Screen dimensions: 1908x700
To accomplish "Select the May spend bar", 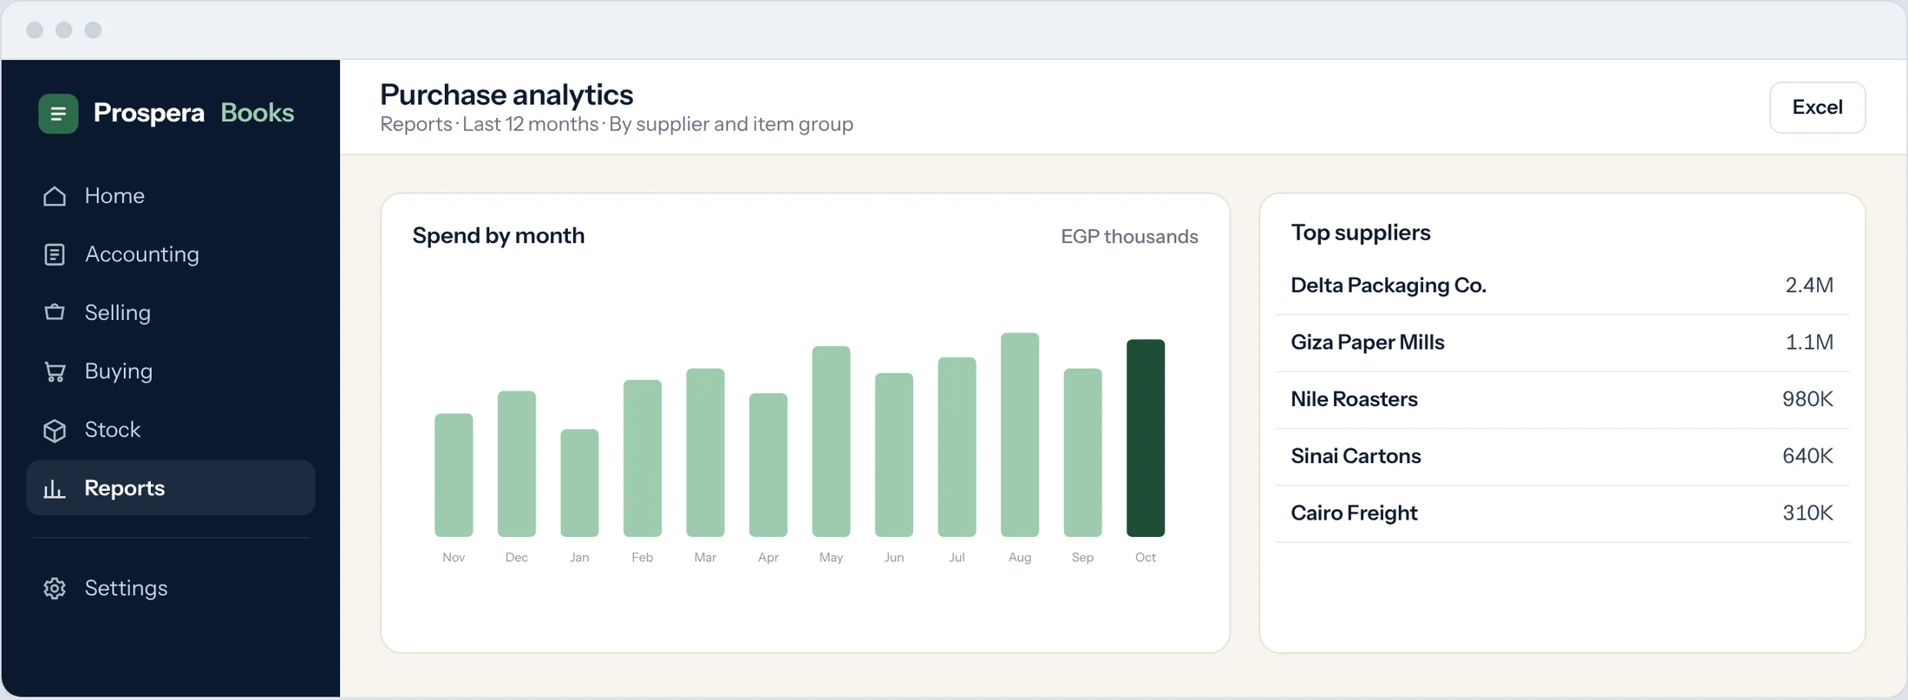I will click(x=831, y=442).
